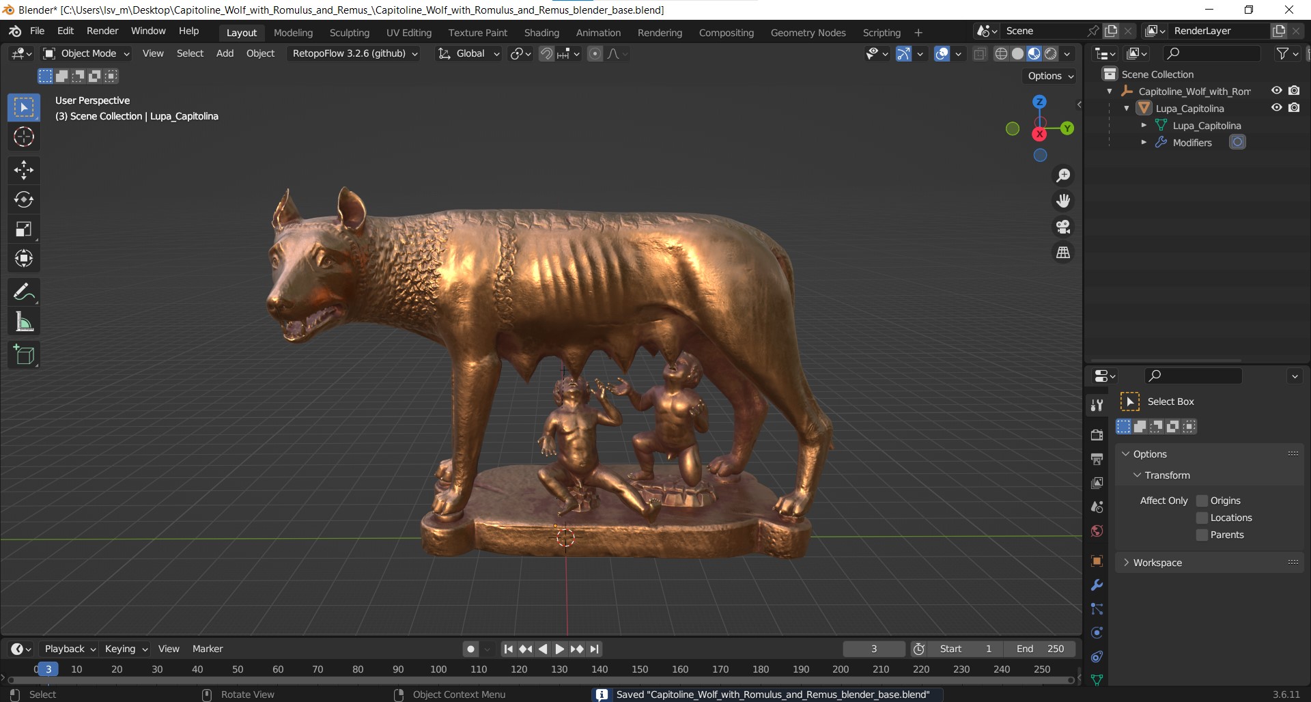Click the End frame 250 field
The width and height of the screenshot is (1311, 702).
point(1039,649)
